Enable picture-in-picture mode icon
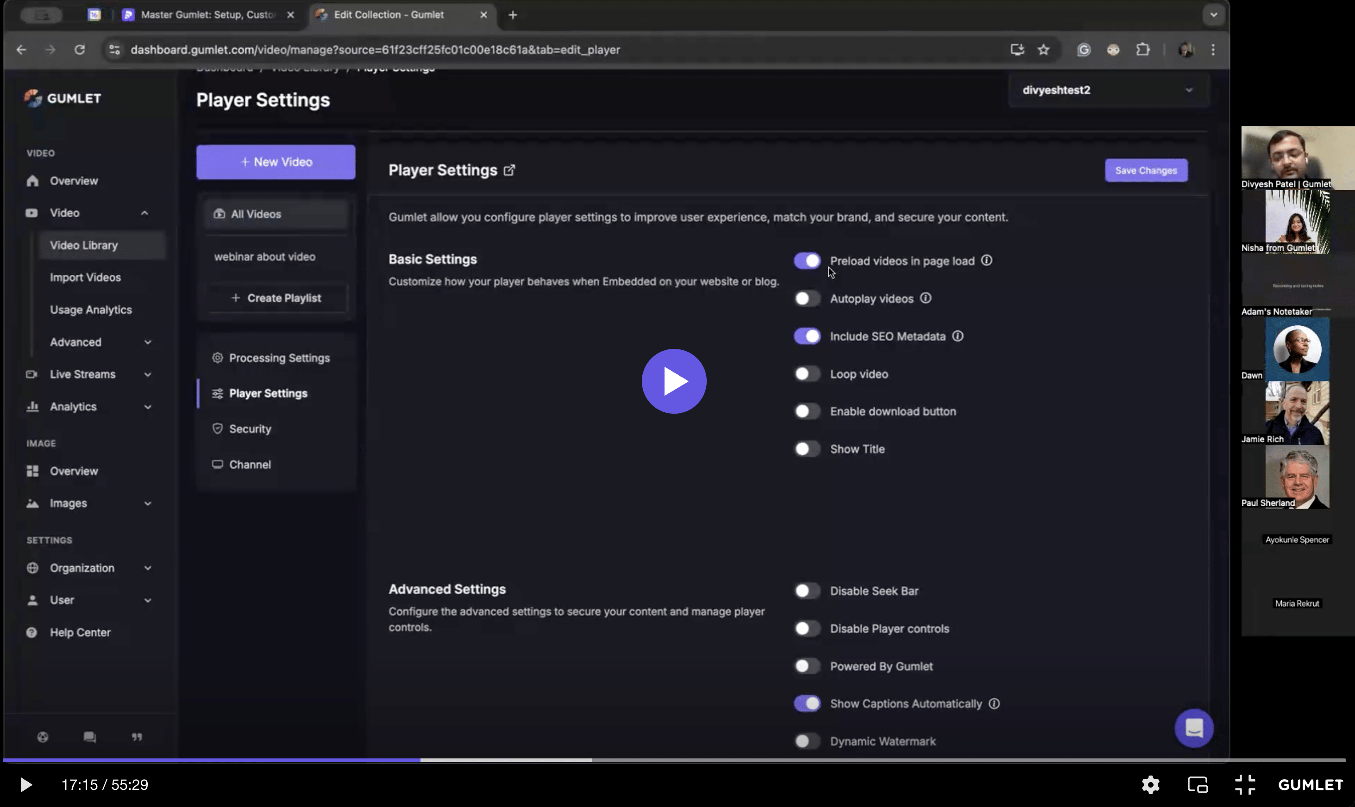The width and height of the screenshot is (1355, 807). pyautogui.click(x=1198, y=785)
